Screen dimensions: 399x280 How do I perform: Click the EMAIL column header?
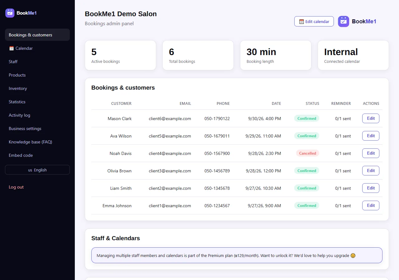click(185, 104)
